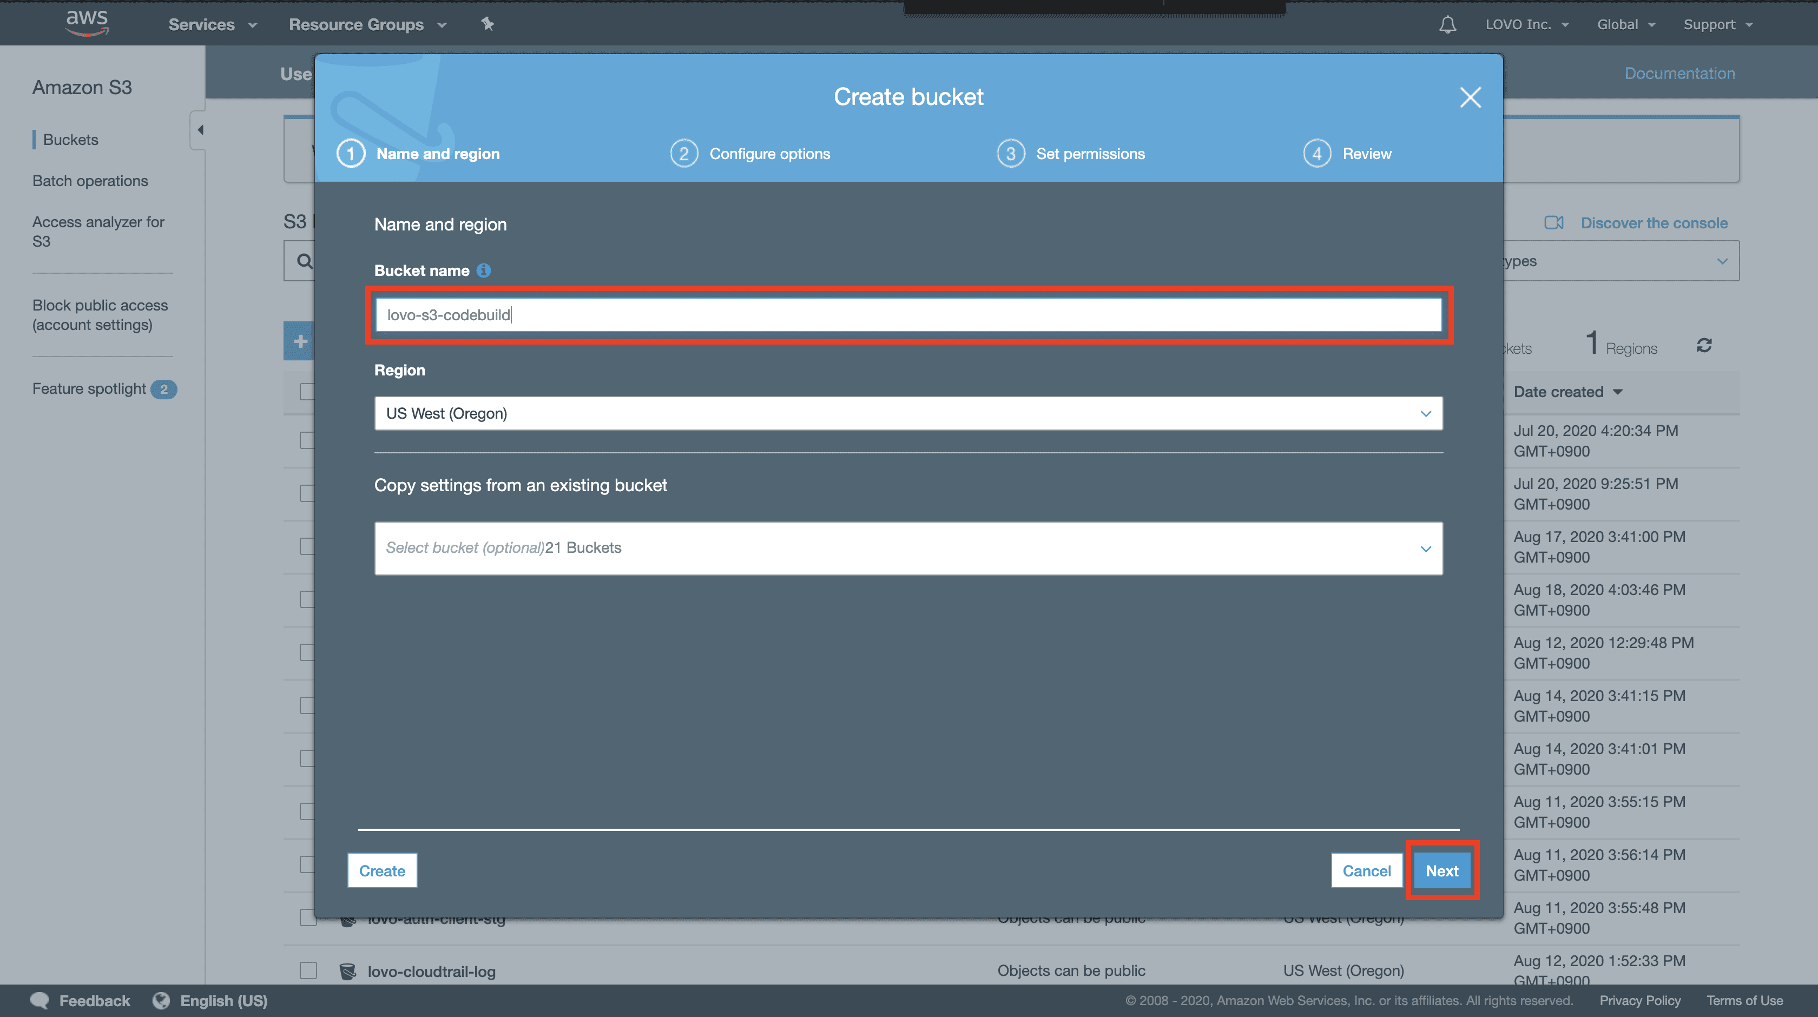Tick the lovo-cloudtrail-log checkbox
This screenshot has height=1017, width=1818.
click(x=308, y=970)
